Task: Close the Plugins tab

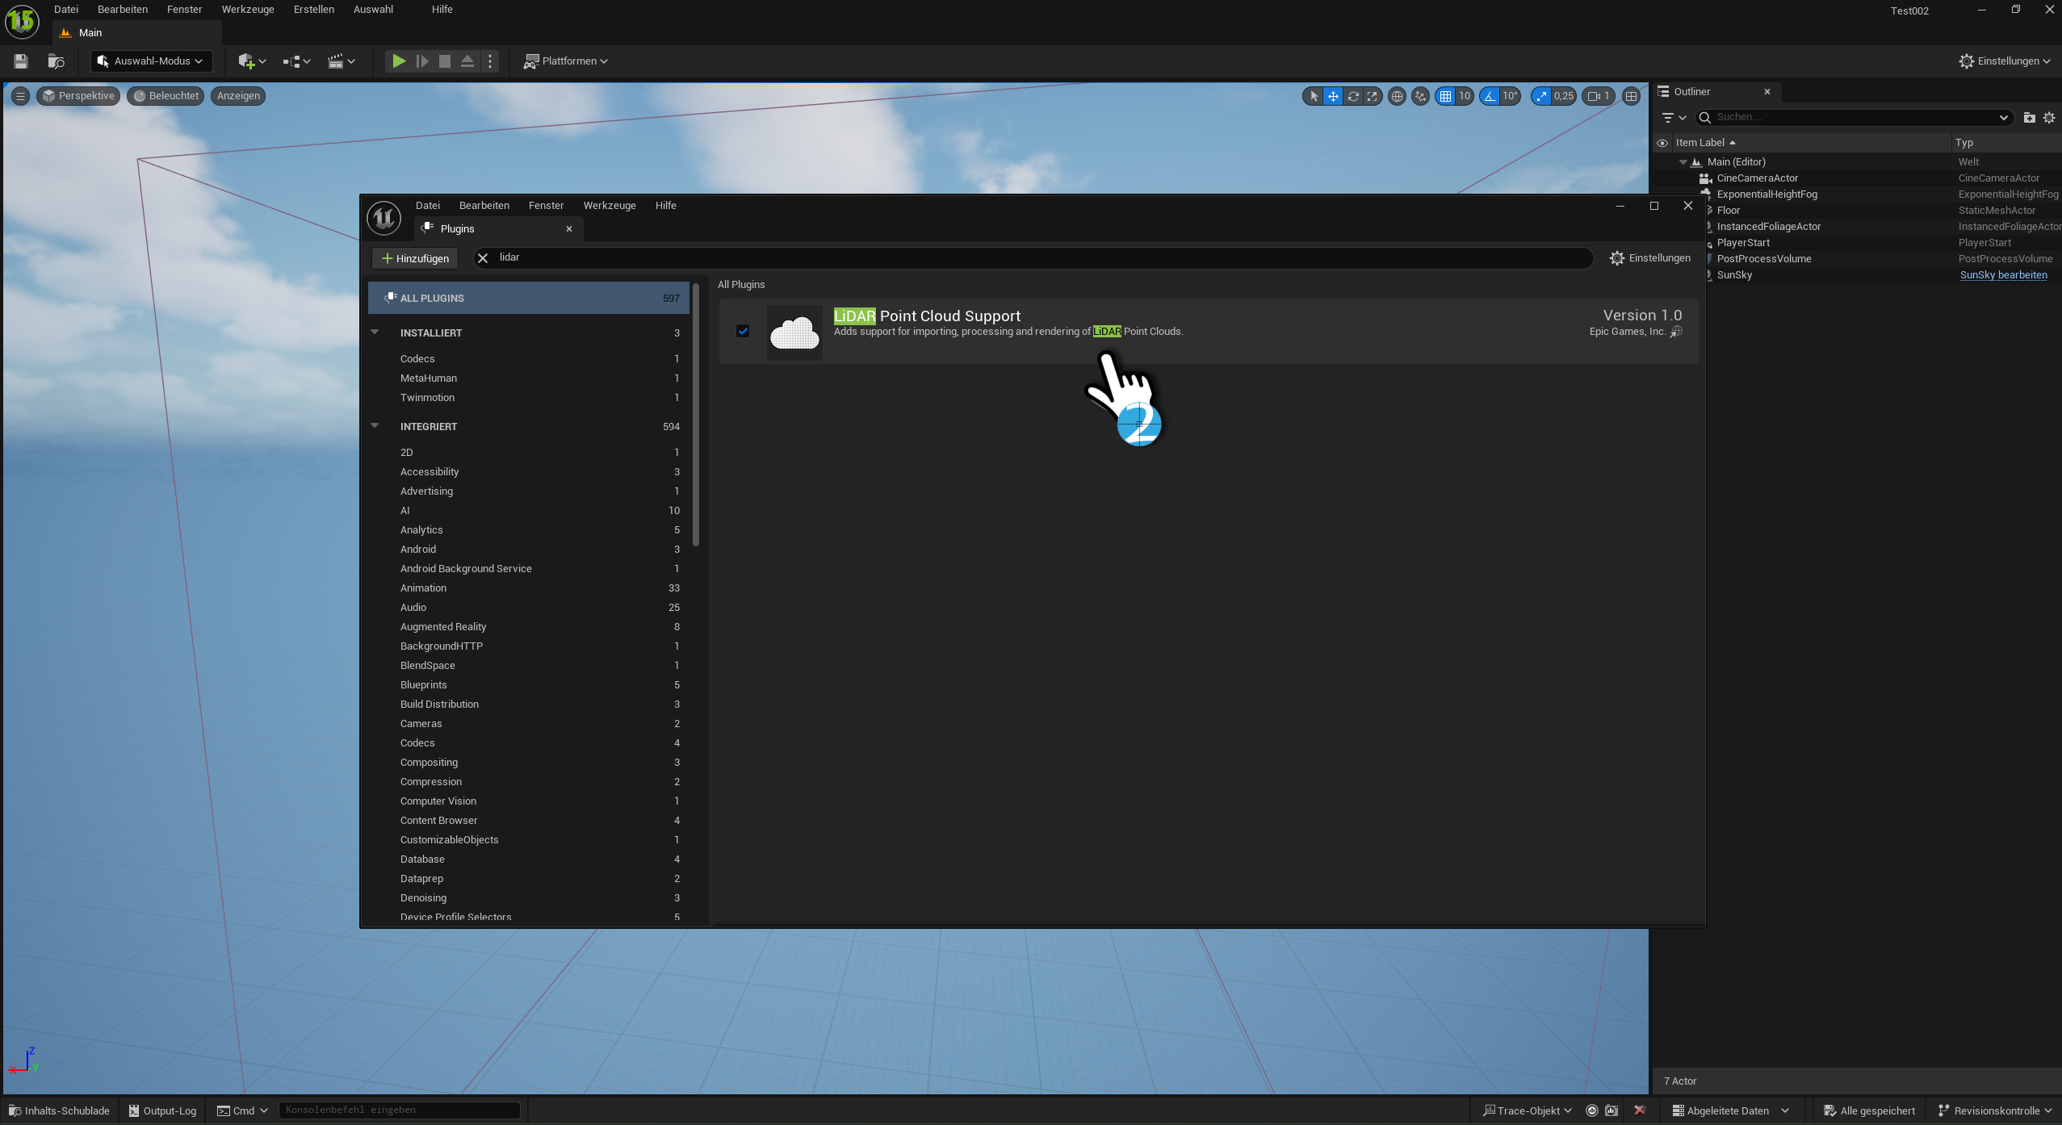Action: (569, 229)
